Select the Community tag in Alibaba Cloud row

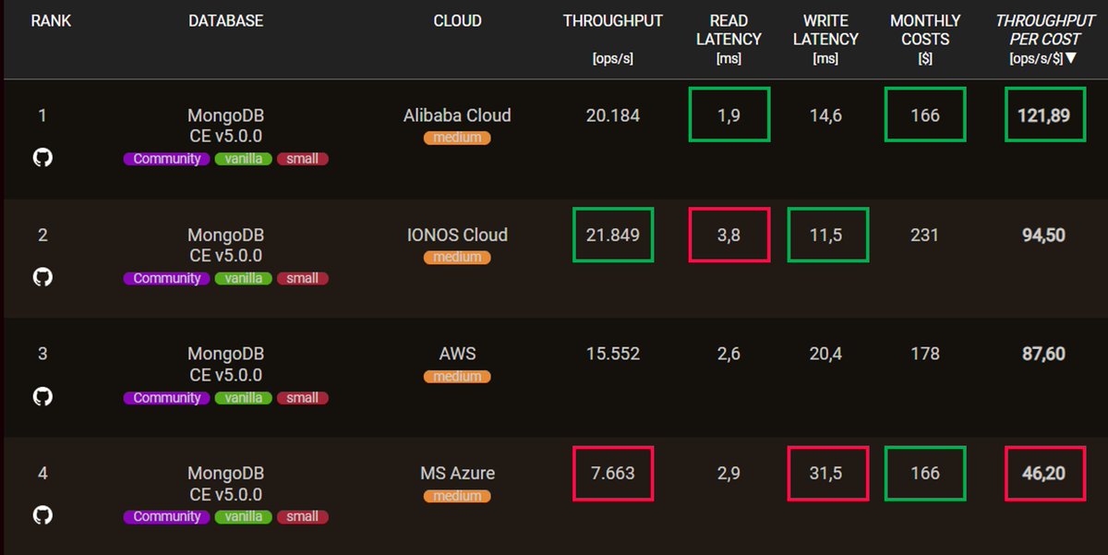click(x=166, y=159)
